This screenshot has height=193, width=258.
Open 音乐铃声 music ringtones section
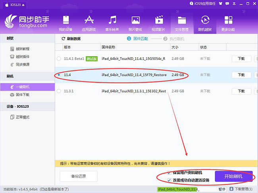[x=112, y=23]
